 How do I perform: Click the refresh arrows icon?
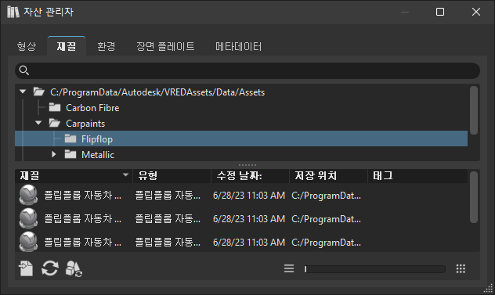pos(50,268)
